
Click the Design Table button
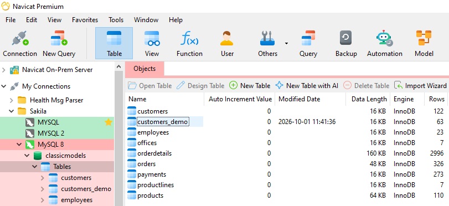200,85
